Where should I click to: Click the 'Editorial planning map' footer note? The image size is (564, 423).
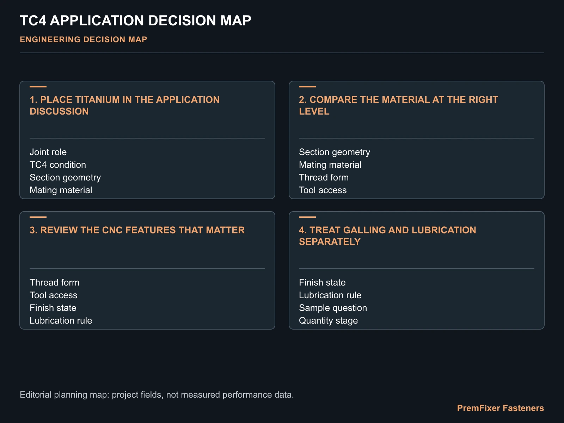pyautogui.click(x=157, y=395)
